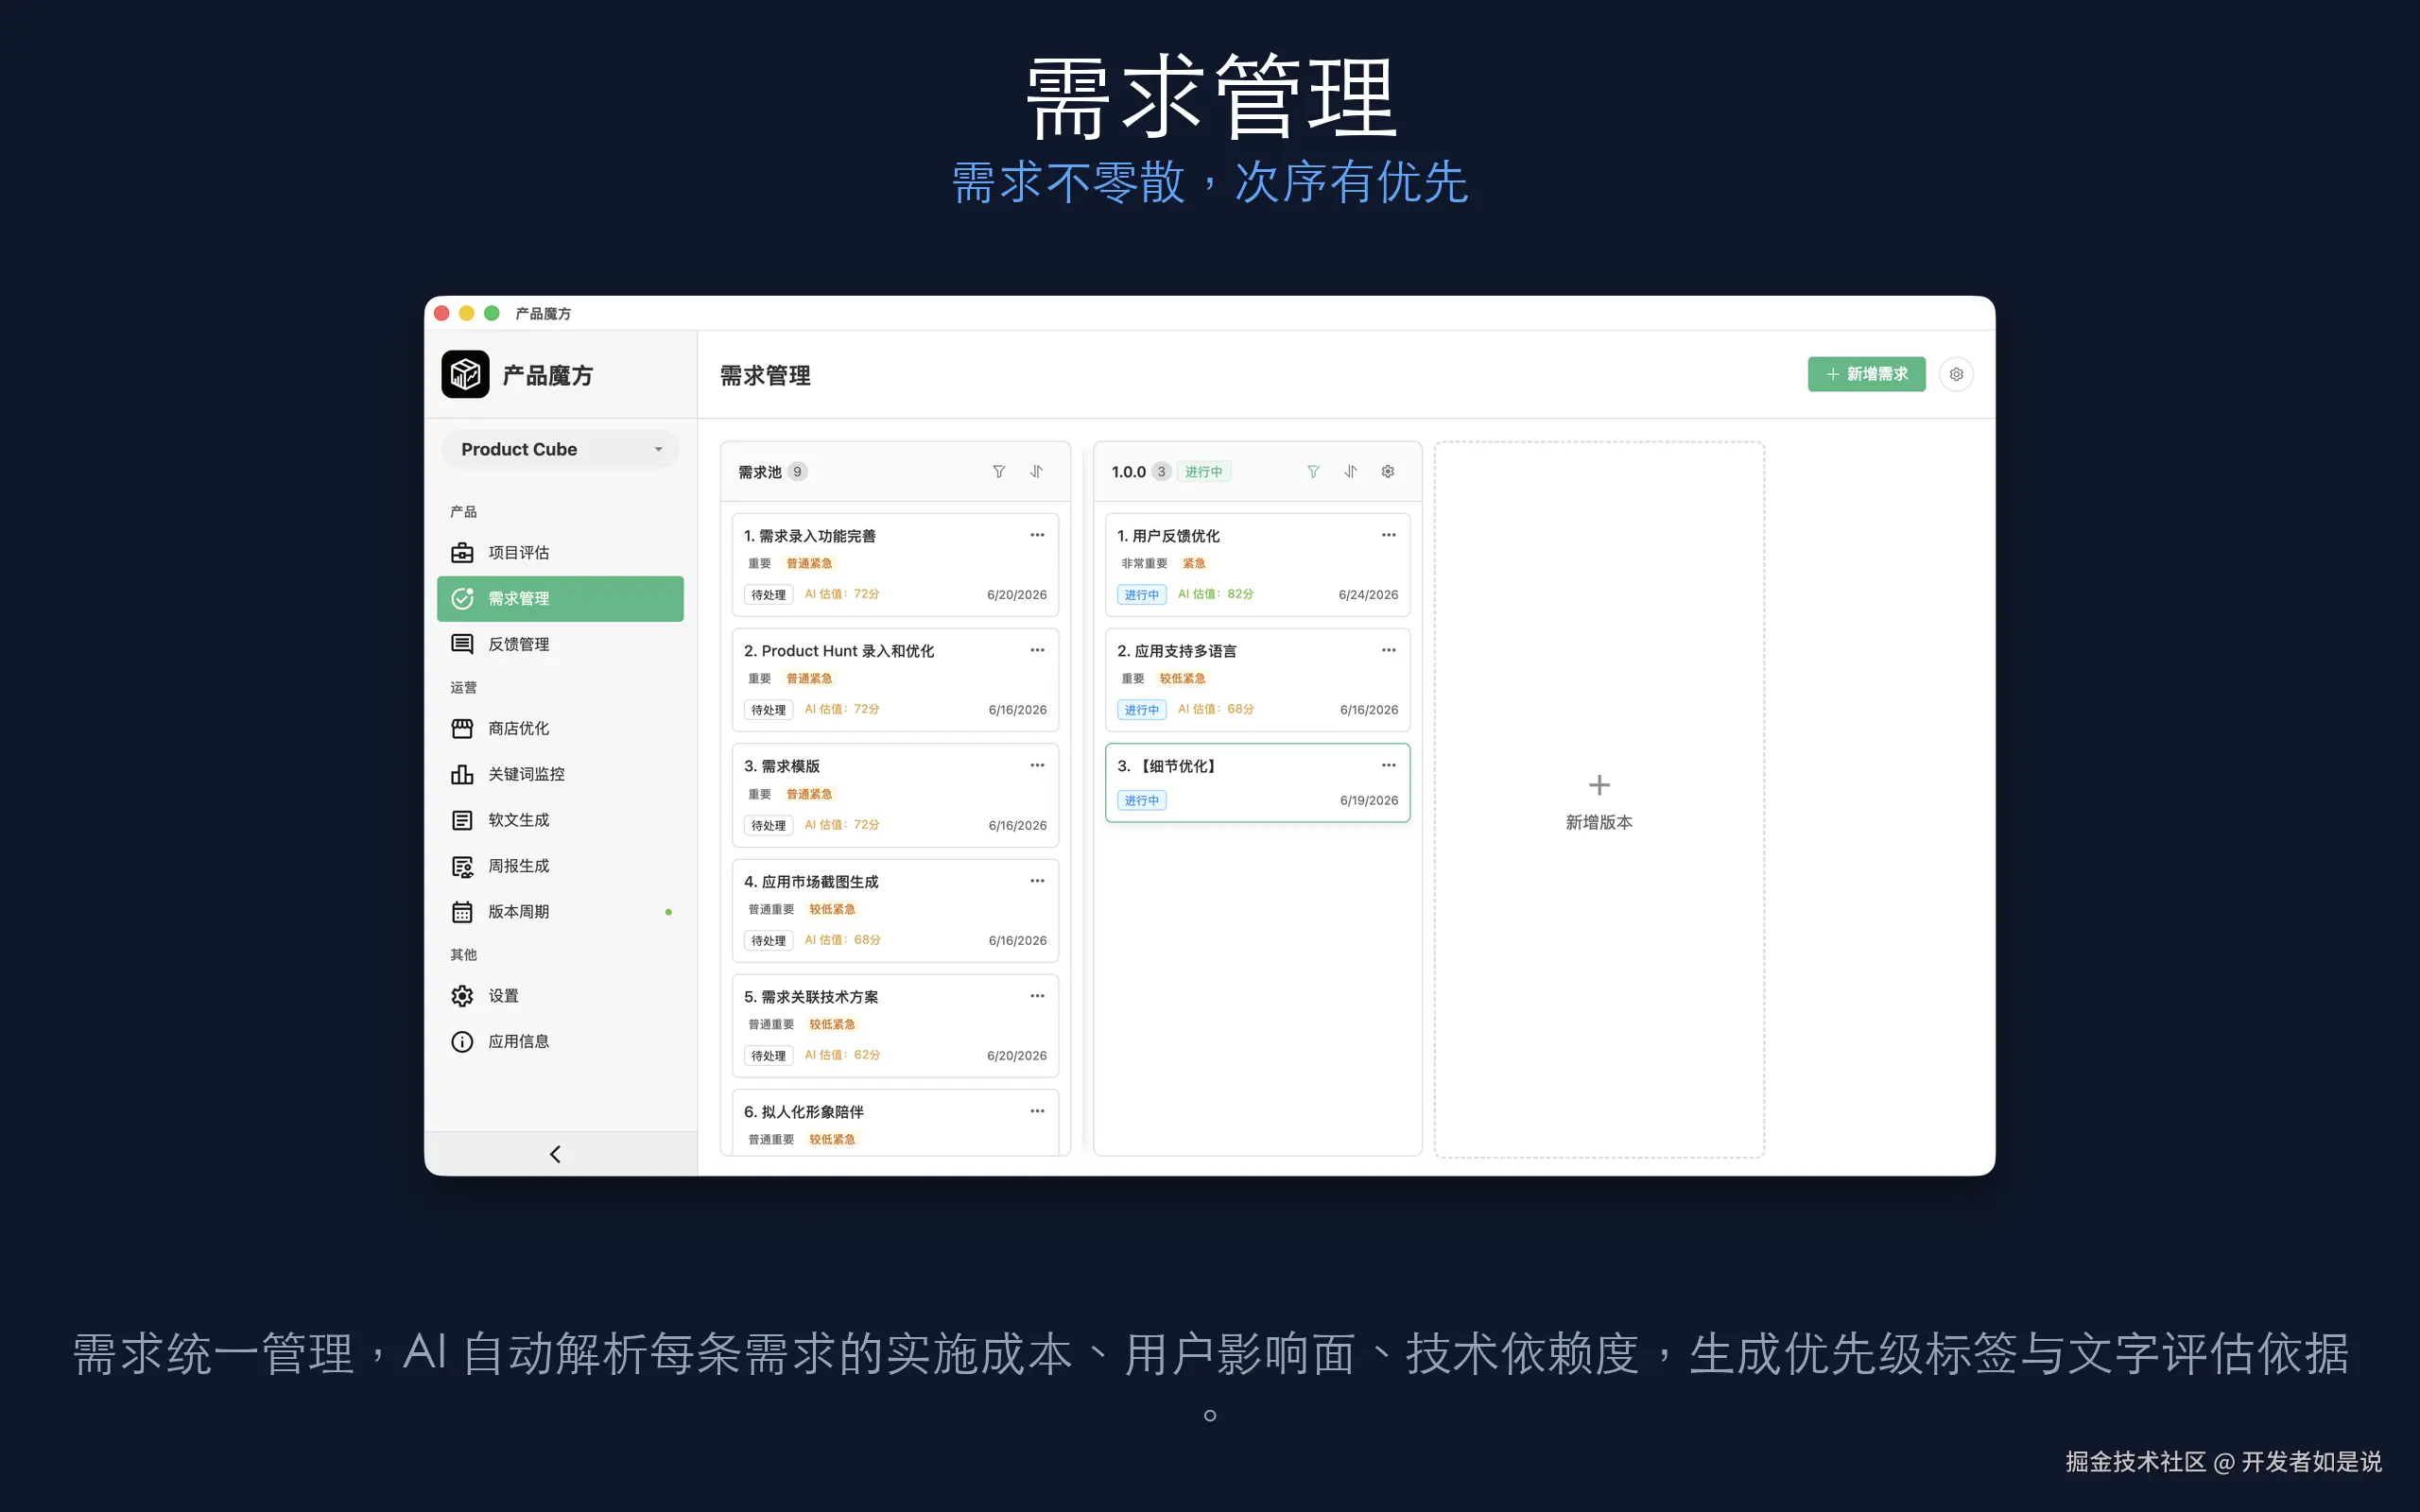Screen dimensions: 2420x1512
Task: Click the 进行中 status tag of 1.0.0
Action: click(x=1204, y=472)
